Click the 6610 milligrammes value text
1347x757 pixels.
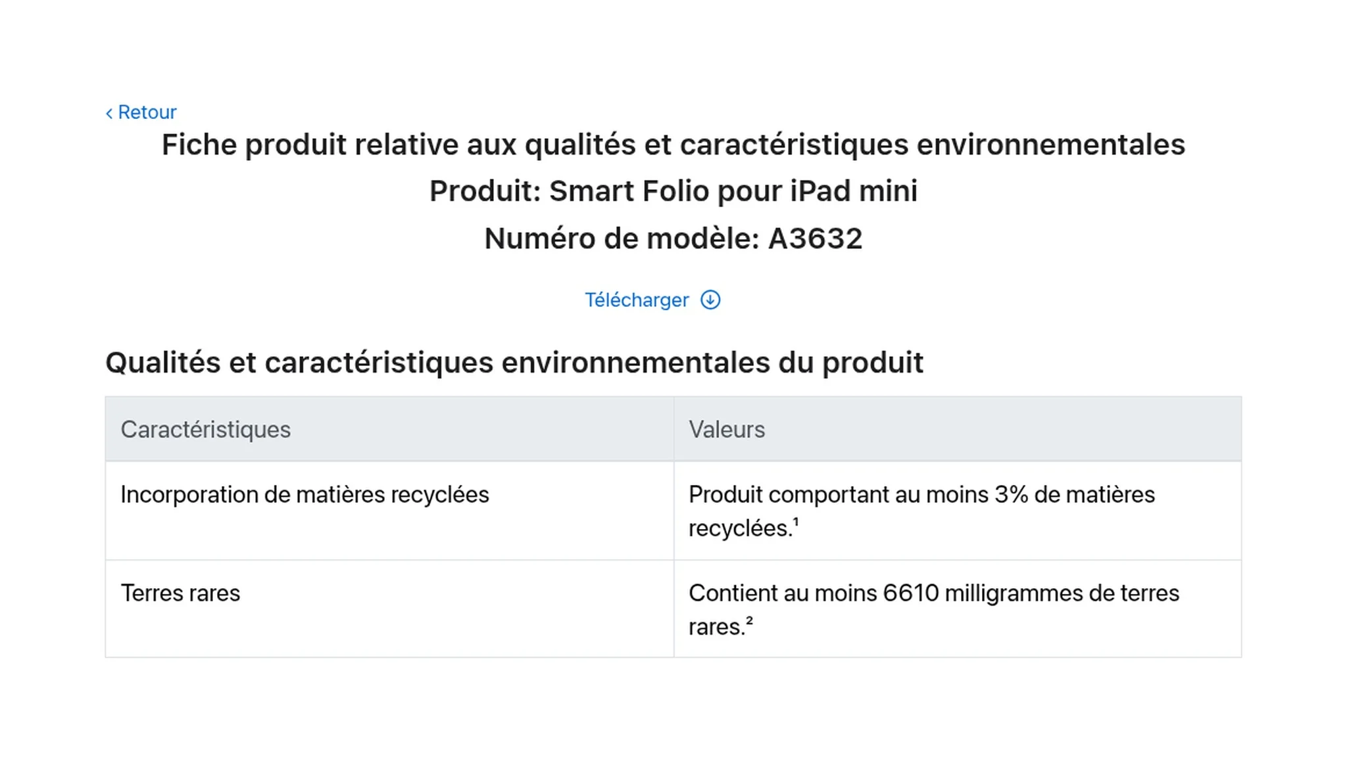934,610
